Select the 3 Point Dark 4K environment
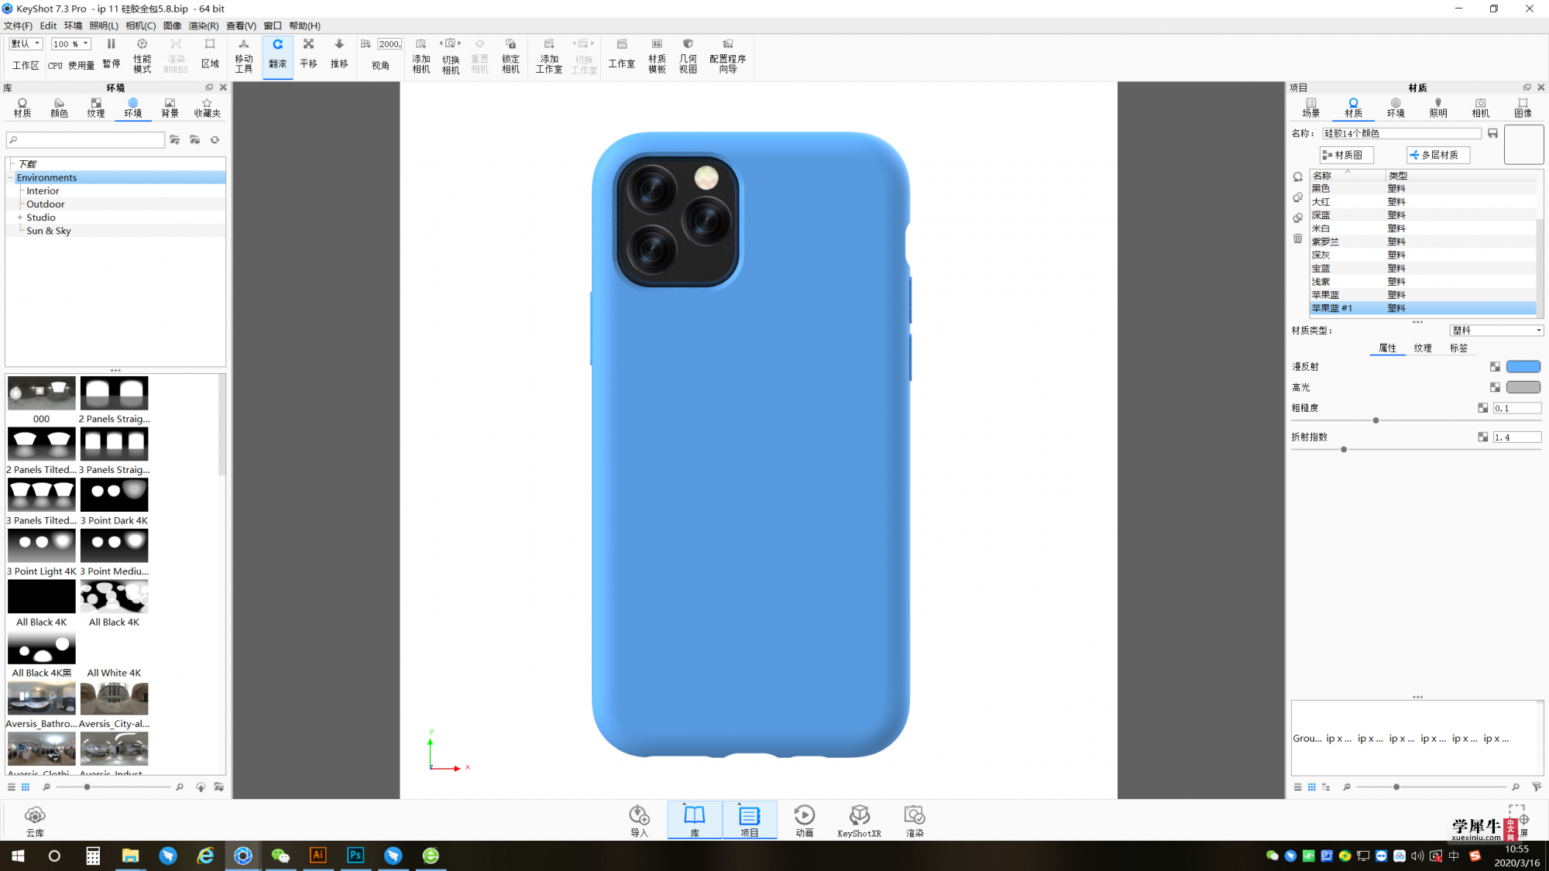Image resolution: width=1549 pixels, height=871 pixels. click(x=114, y=502)
